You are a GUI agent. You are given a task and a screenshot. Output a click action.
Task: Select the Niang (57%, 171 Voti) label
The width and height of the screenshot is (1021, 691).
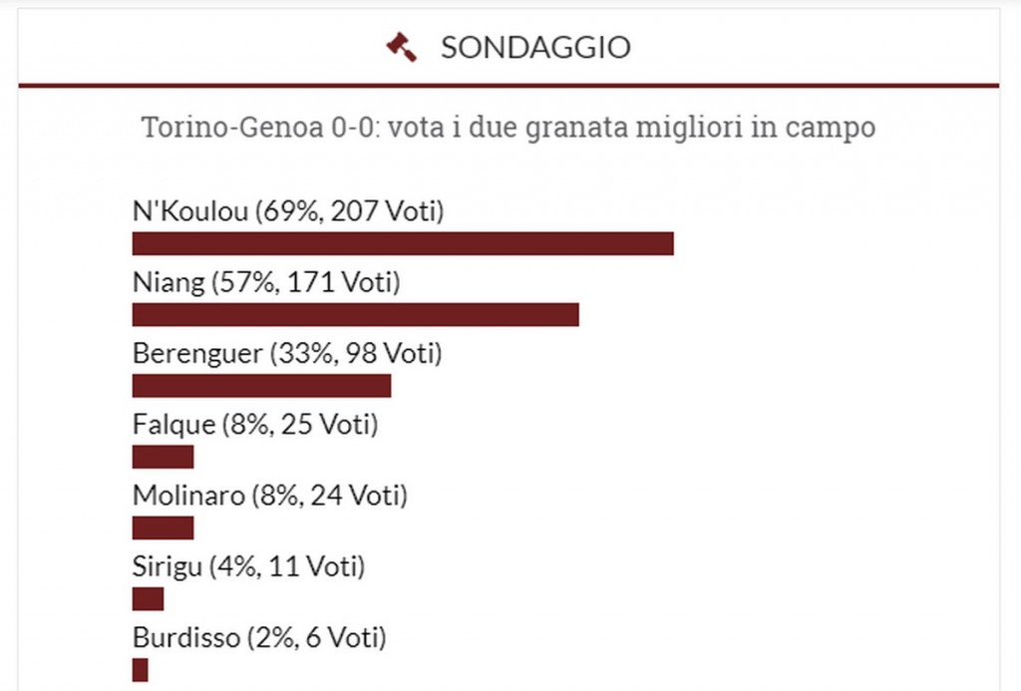(266, 282)
